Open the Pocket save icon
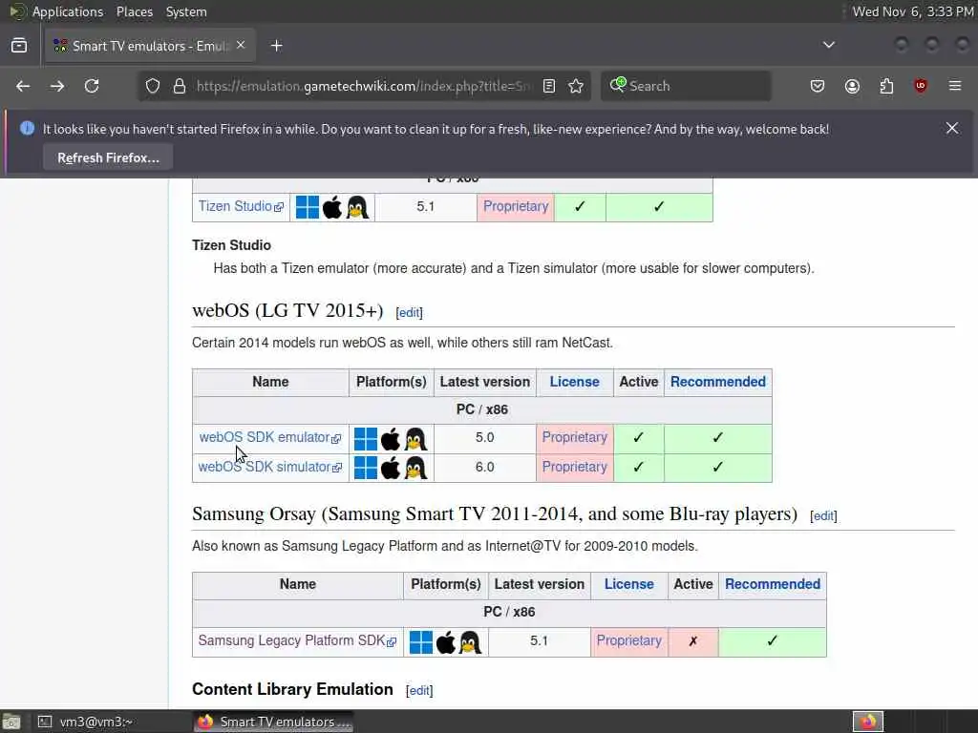The width and height of the screenshot is (978, 733). (x=818, y=86)
